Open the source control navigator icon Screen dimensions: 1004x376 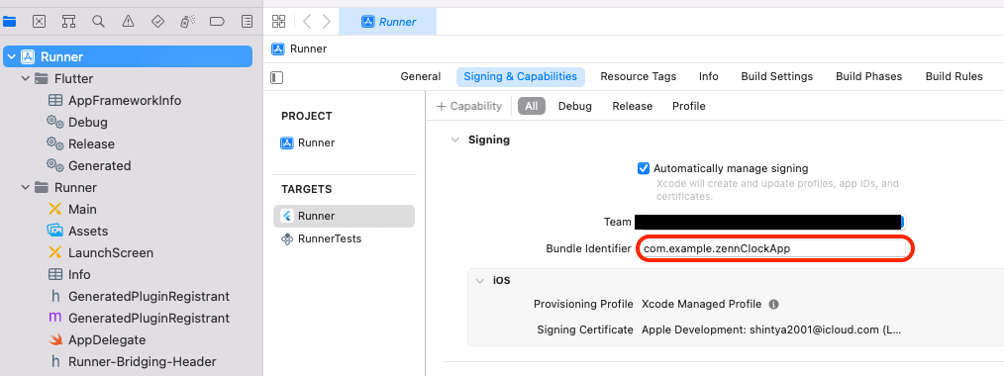tap(39, 21)
